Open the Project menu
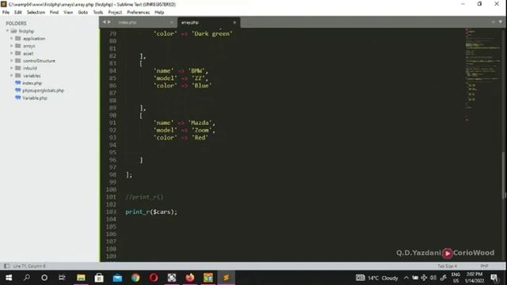Screen dimensions: 507x285 point(115,13)
